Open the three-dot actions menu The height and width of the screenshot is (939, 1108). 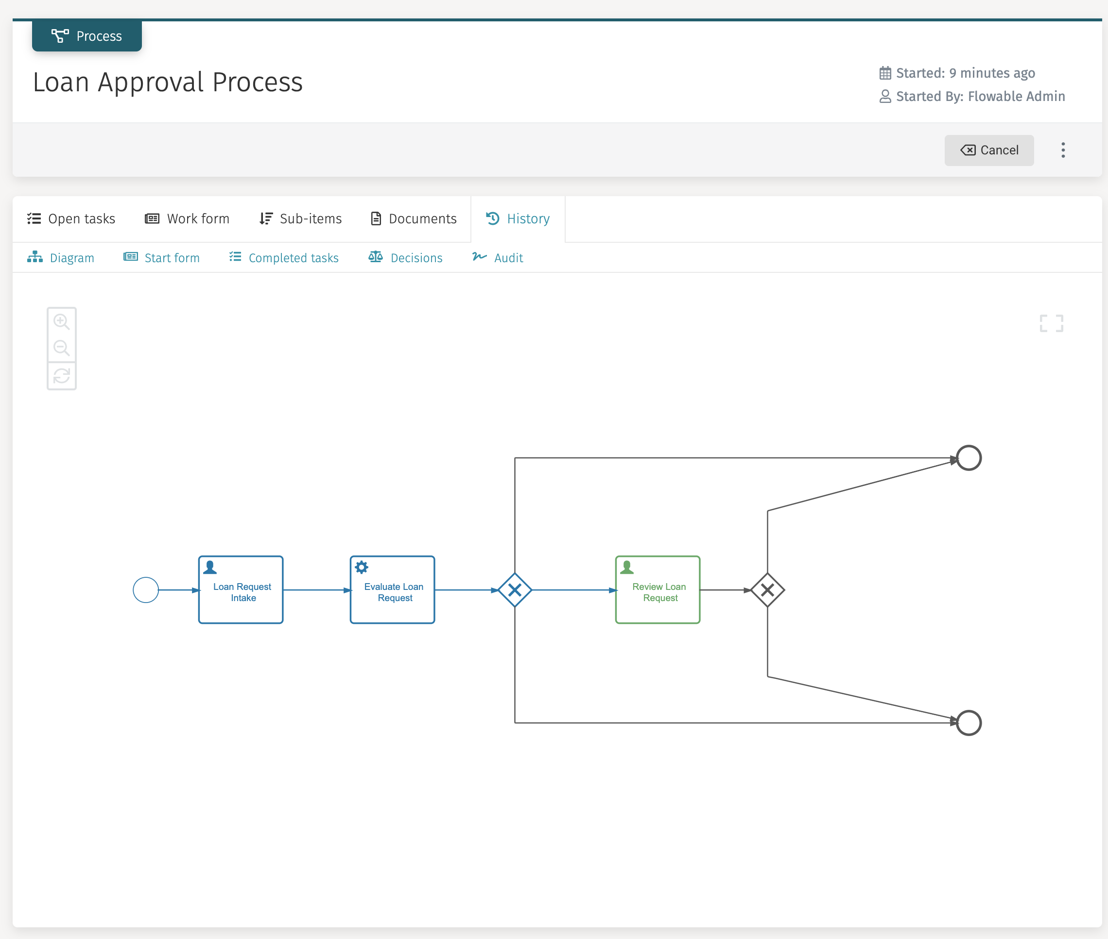(1062, 150)
